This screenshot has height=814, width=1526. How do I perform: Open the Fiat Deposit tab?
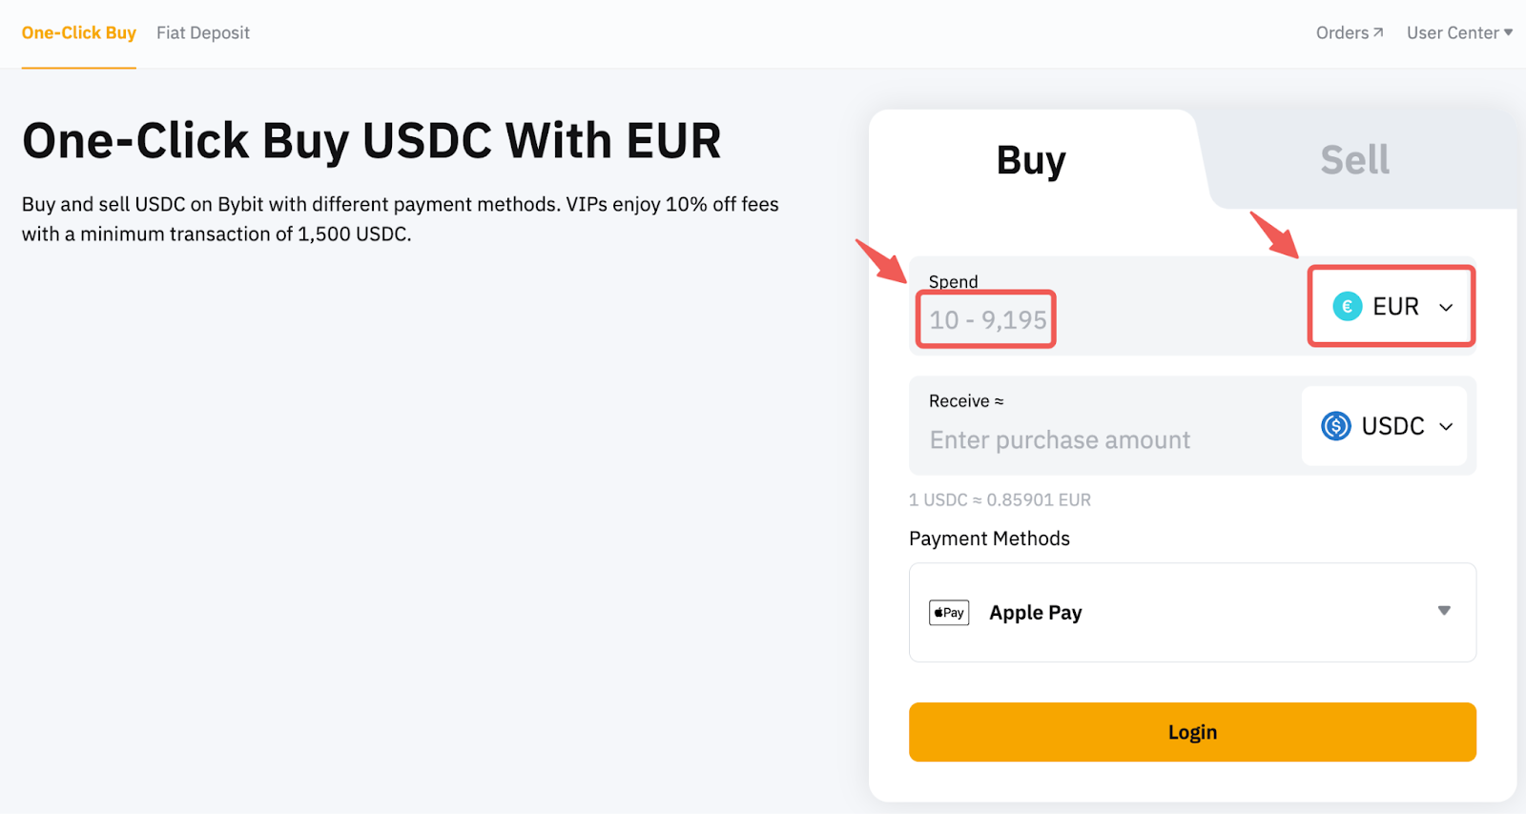203,32
